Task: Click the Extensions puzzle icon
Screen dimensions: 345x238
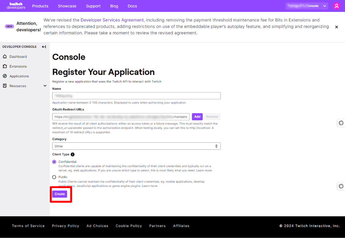Action: pos(5,66)
